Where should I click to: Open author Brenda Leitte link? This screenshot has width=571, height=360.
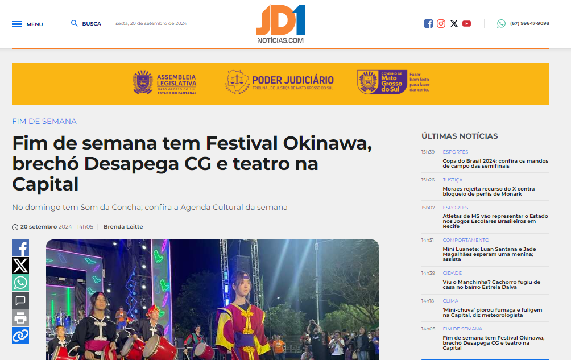(x=123, y=227)
